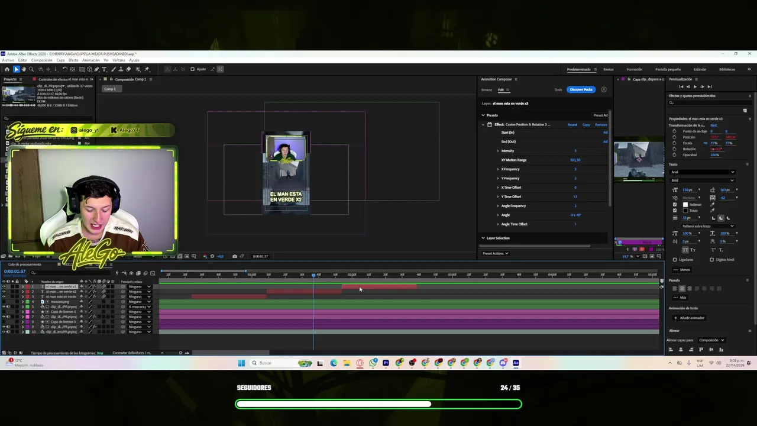Toggle visibility of layer 10 clip
This screenshot has width=757, height=426.
(x=4, y=331)
